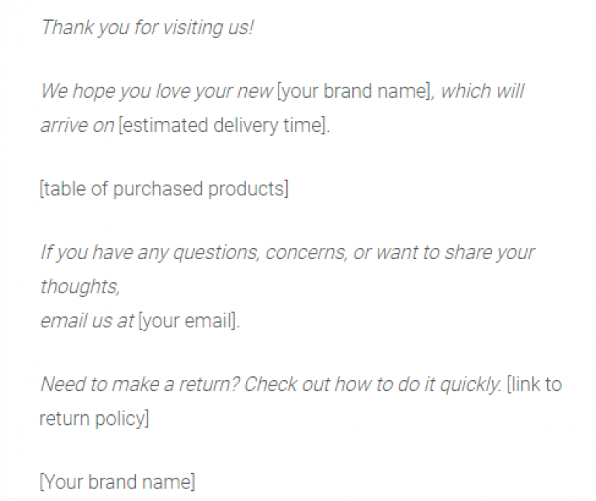
Task: Click the word "share" in the questions sentence
Action: click(467, 254)
